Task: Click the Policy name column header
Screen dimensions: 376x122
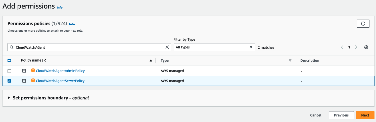Action: [31, 60]
